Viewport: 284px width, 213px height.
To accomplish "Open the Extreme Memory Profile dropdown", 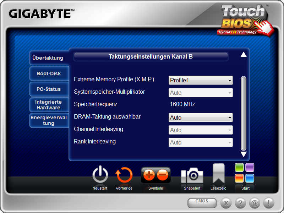I will coord(201,80).
